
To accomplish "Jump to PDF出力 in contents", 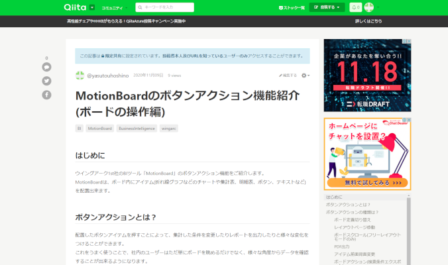I will click(x=342, y=246).
